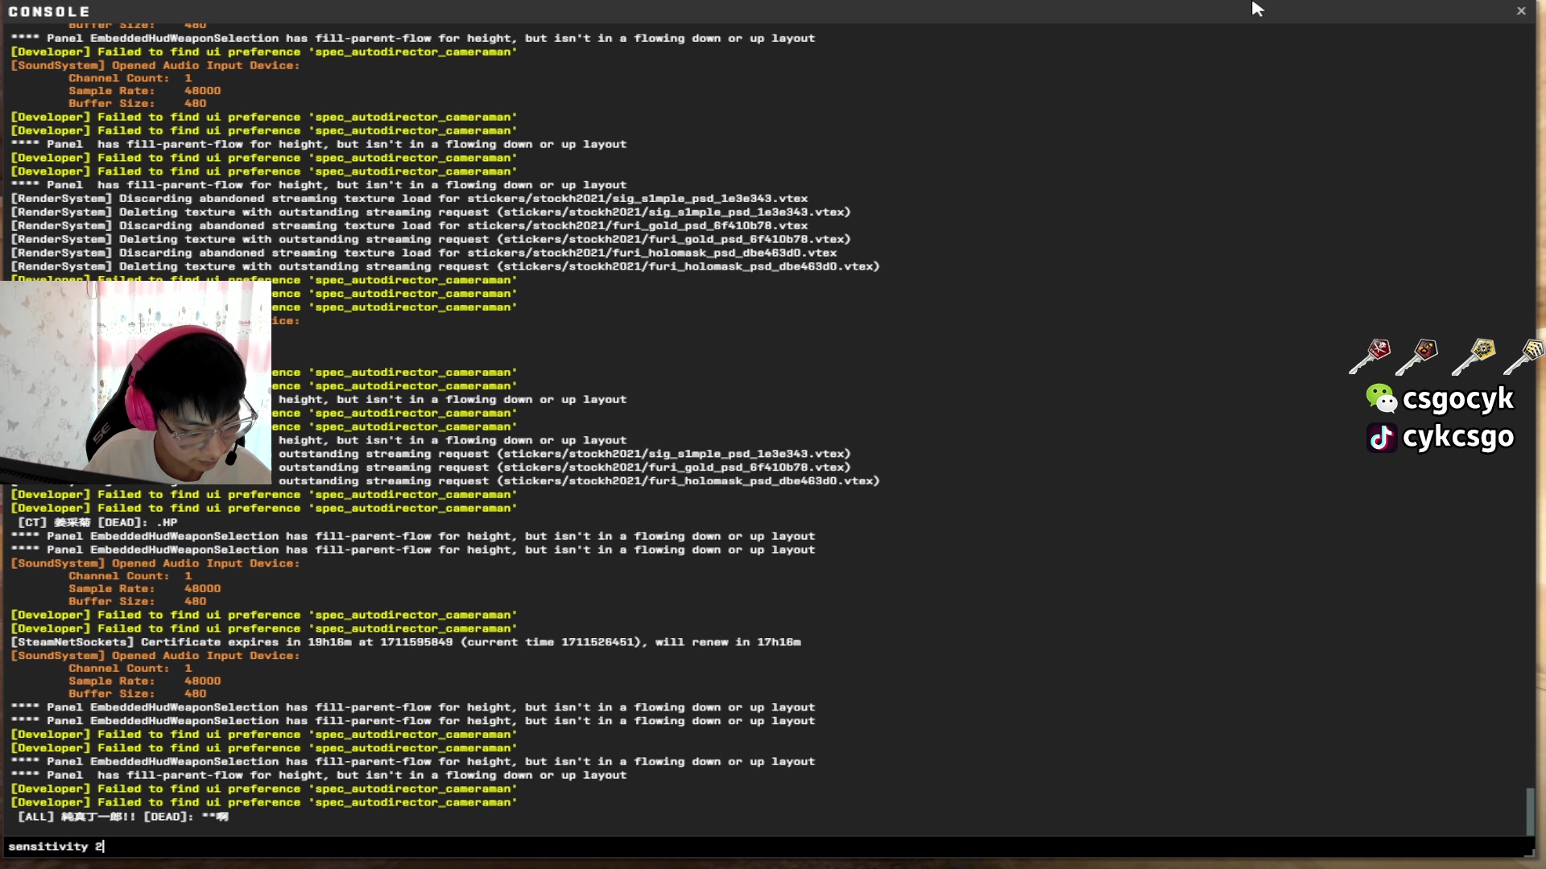
Task: Click the 'cykcsgo' overlay text
Action: point(1458,437)
